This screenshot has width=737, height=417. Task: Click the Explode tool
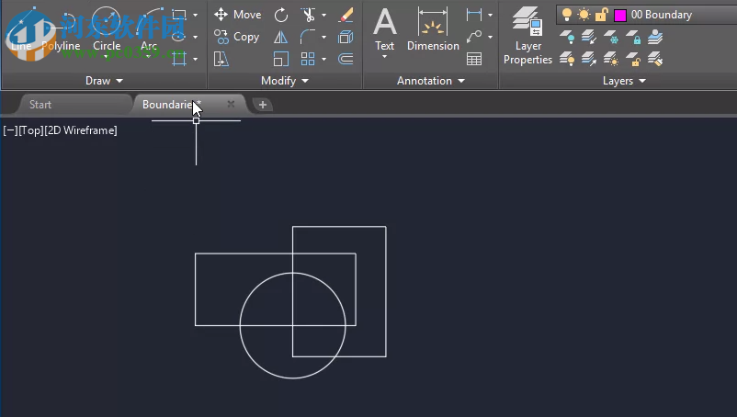[x=346, y=37]
